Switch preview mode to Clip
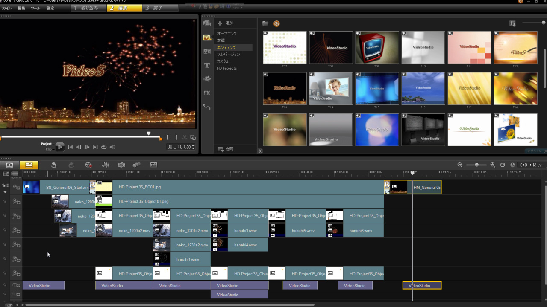Viewport: 547px width, 307px height. tap(48, 150)
